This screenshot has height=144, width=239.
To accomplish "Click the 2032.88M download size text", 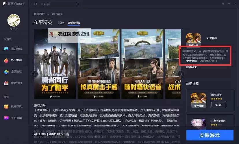I will [40, 134].
